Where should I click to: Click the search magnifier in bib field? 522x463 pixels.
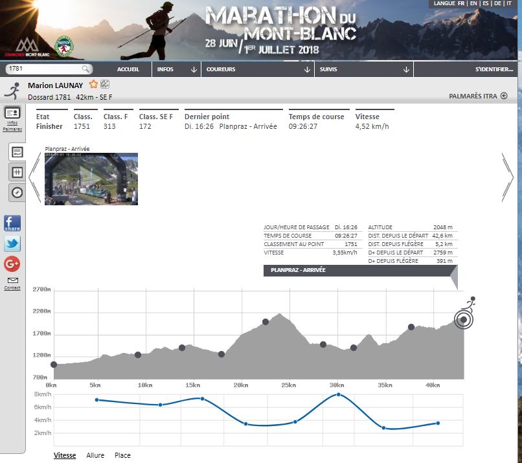coord(86,69)
